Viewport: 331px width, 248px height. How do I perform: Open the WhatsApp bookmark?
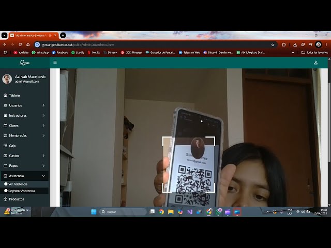coord(40,53)
